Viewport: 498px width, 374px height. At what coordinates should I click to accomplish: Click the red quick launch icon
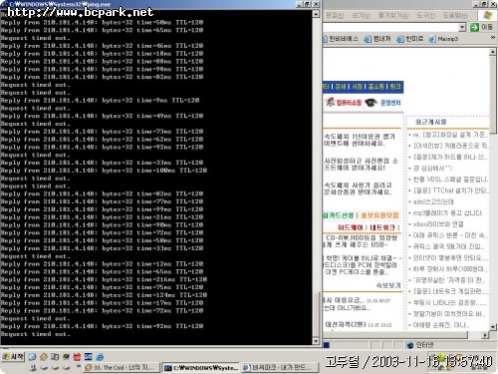point(77,357)
